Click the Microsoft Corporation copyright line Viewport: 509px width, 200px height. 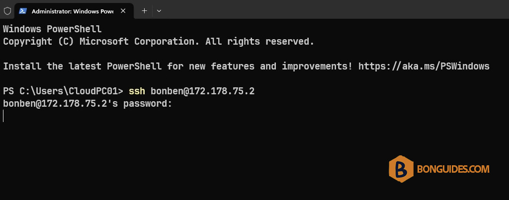coord(159,42)
